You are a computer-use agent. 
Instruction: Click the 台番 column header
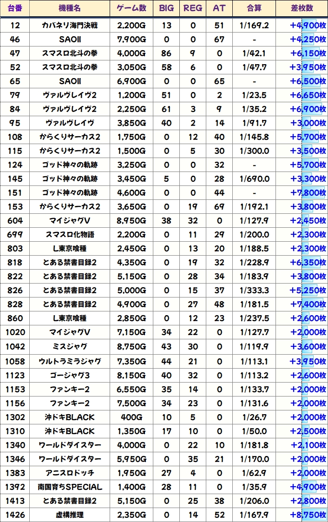tap(15, 8)
